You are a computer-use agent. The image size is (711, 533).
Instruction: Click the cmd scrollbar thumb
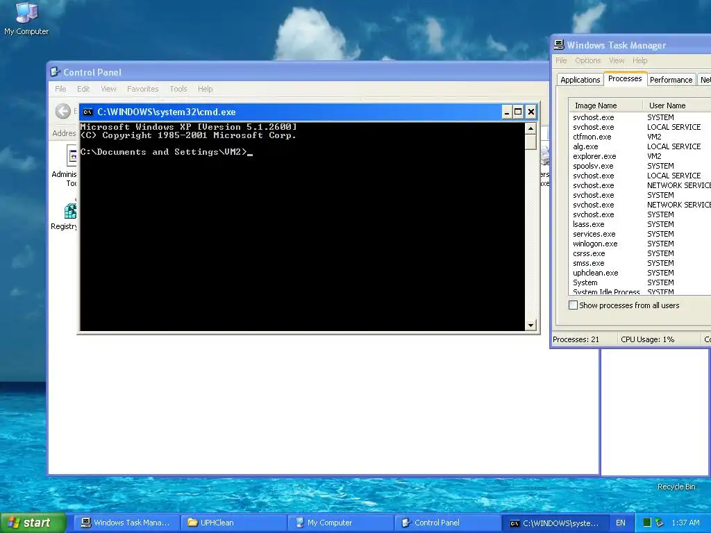coord(530,142)
